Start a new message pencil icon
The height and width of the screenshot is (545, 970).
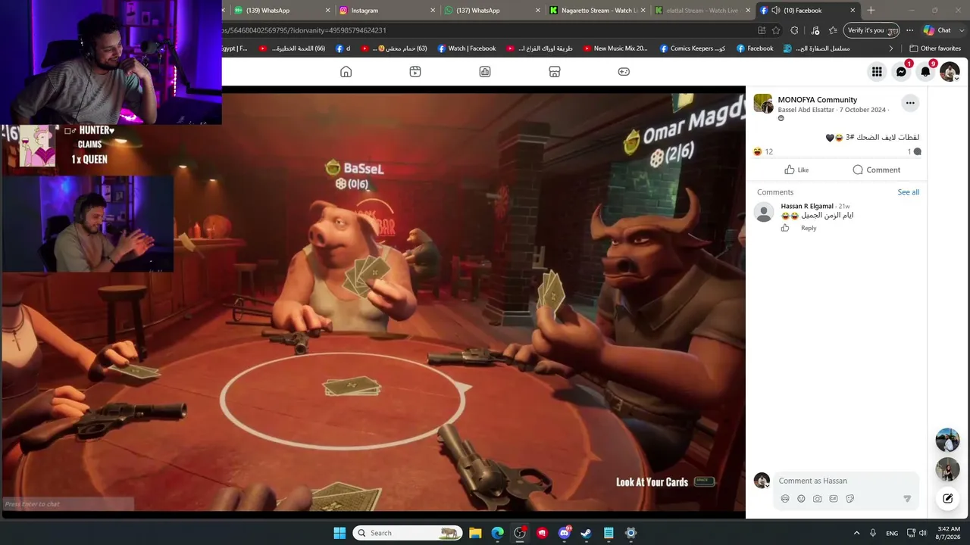click(947, 498)
